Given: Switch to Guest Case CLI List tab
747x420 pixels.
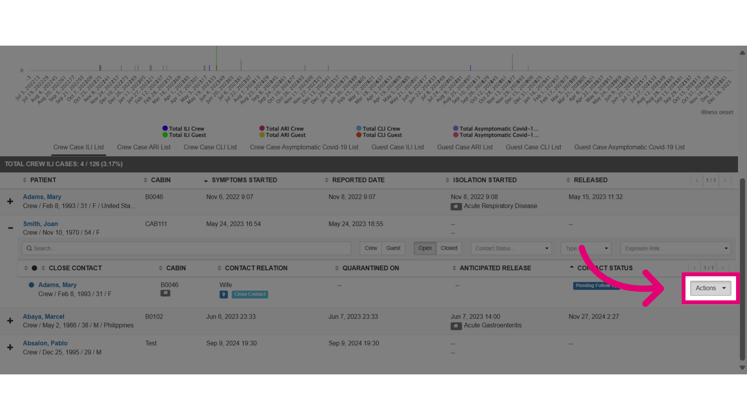Looking at the screenshot, I should point(533,147).
